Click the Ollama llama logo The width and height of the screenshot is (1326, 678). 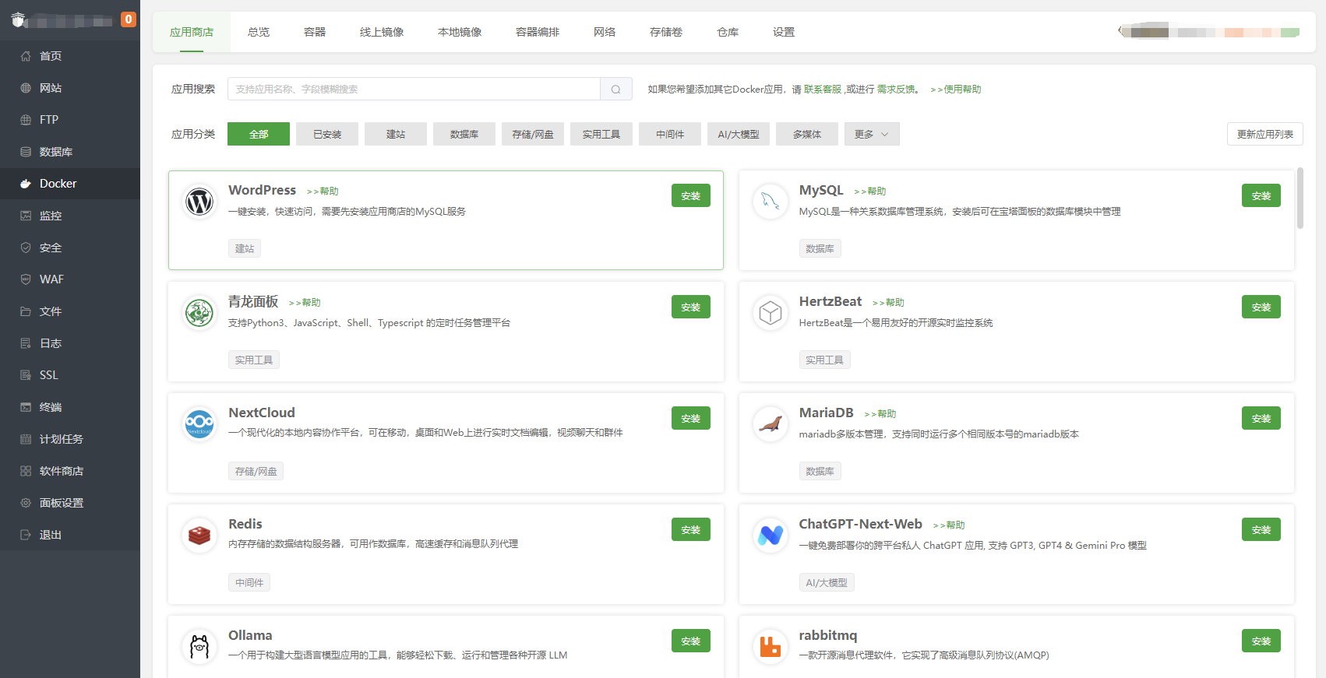[199, 648]
